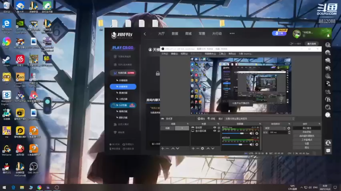The width and height of the screenshot is (341, 191).
Task: Open source properties gear in sources toolbar
Action: tap(202, 148)
